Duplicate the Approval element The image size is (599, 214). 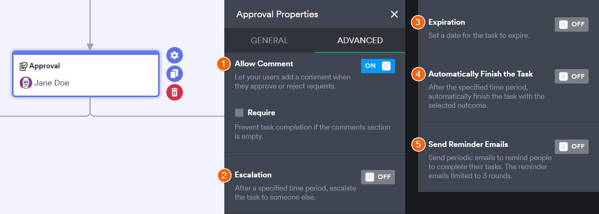pyautogui.click(x=174, y=74)
